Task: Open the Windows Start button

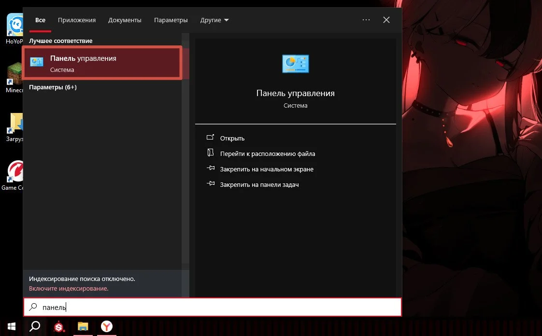Action: (12, 326)
